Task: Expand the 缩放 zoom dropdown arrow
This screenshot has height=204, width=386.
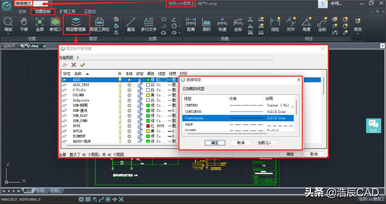Action: [8, 35]
